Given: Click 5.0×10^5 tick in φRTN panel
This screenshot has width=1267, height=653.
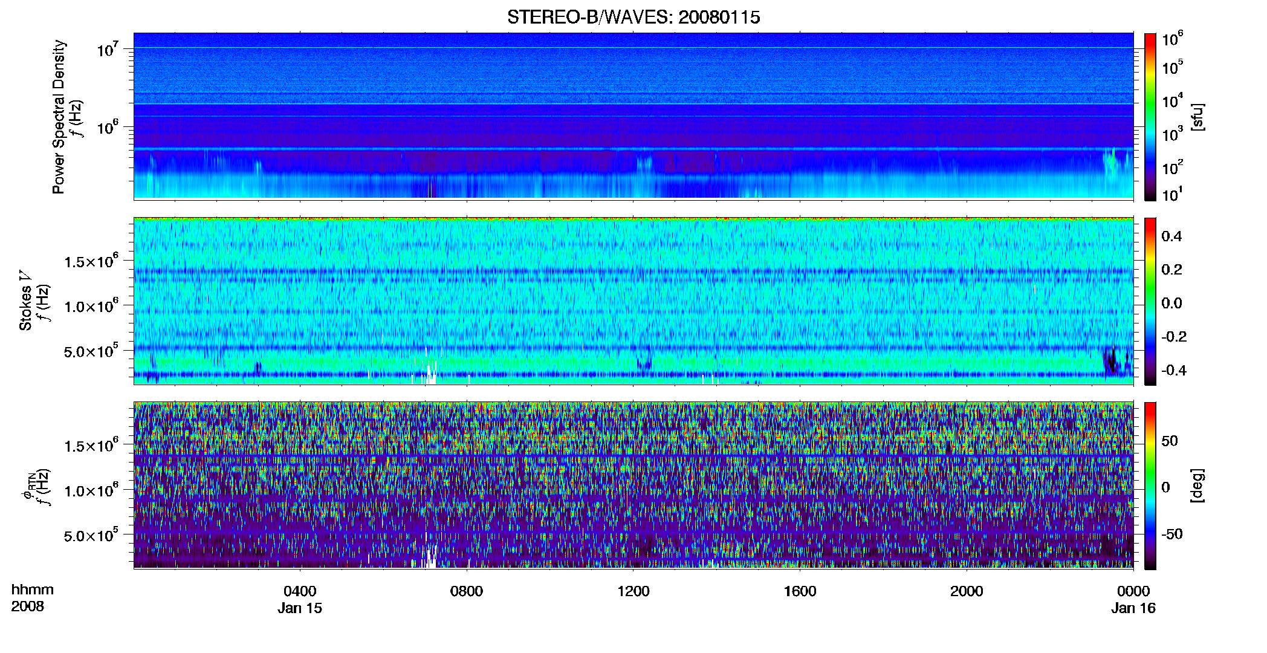Looking at the screenshot, I should 91,535.
